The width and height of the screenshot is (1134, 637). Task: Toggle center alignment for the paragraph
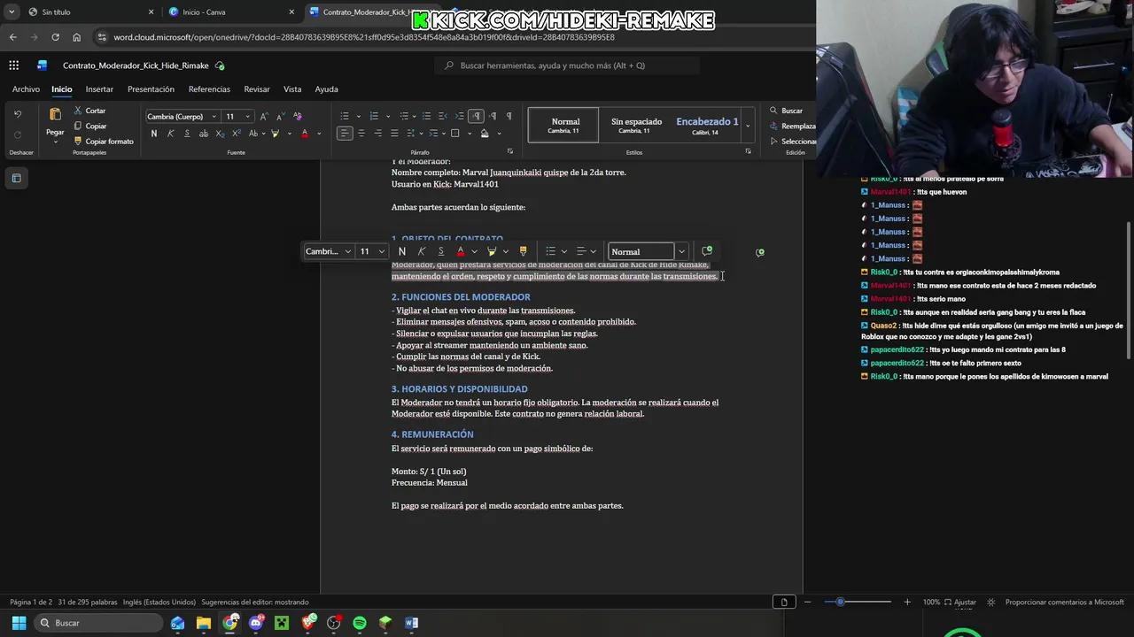click(360, 133)
